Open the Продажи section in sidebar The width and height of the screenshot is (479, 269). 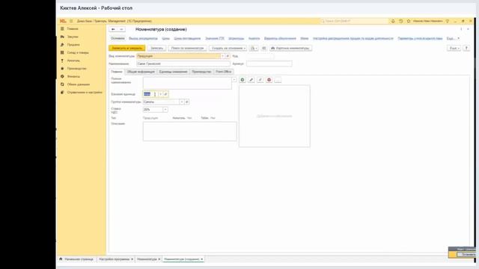(x=73, y=45)
